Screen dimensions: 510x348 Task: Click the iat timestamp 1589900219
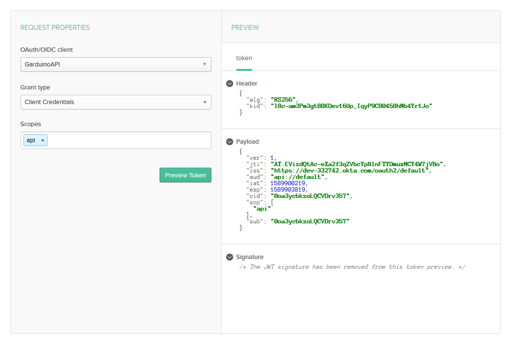pos(288,183)
